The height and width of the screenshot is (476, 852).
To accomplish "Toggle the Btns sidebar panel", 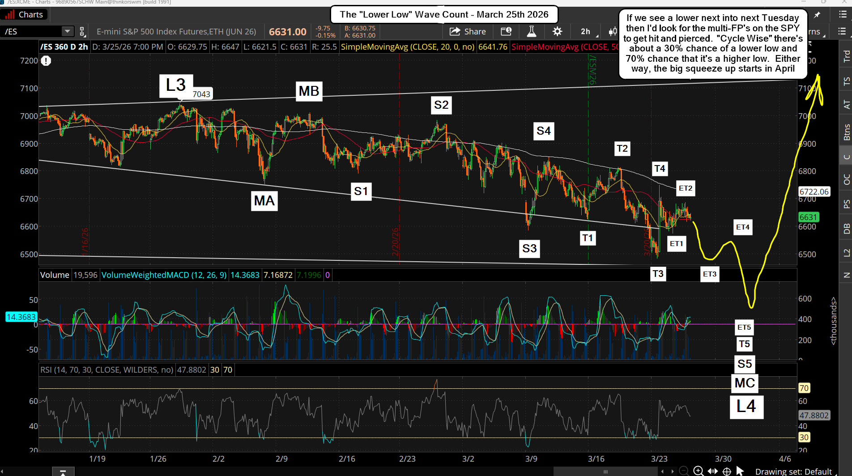I will (846, 132).
